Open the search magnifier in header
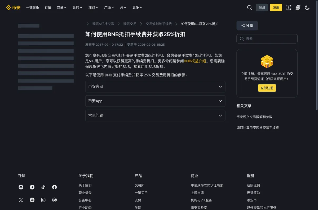This screenshot has width=318, height=210. click(249, 7)
